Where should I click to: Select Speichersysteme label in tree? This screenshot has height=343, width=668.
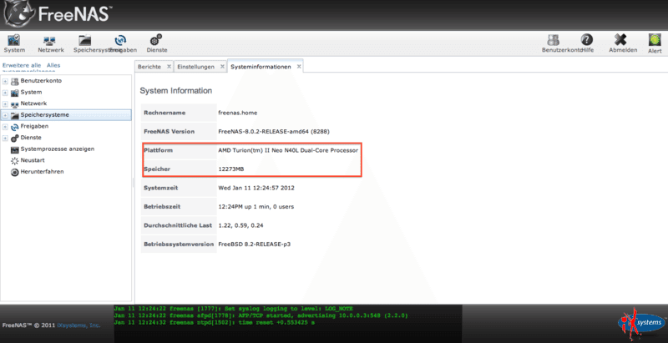point(45,115)
